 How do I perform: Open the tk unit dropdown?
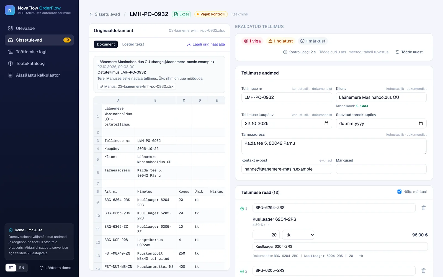pos(298,235)
